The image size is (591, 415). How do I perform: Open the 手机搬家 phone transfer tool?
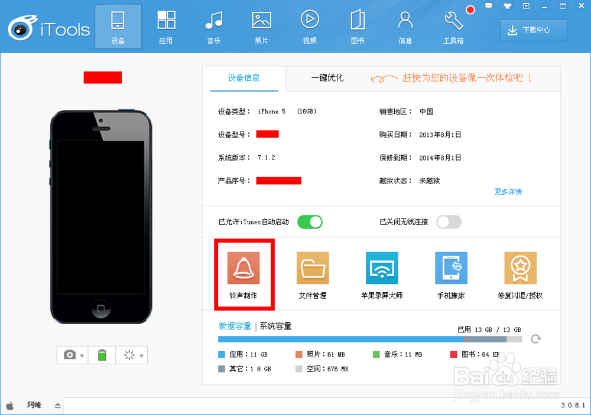coord(451,275)
